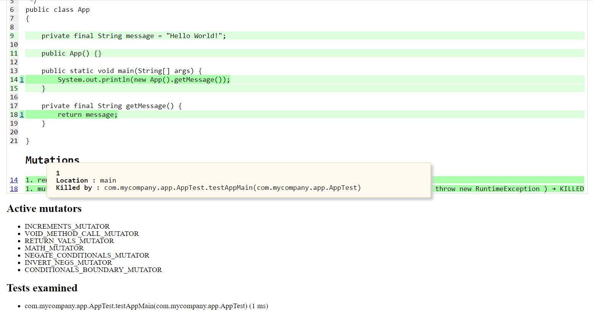The height and width of the screenshot is (315, 593).
Task: Click the 'return message;' code line
Action: 87,115
